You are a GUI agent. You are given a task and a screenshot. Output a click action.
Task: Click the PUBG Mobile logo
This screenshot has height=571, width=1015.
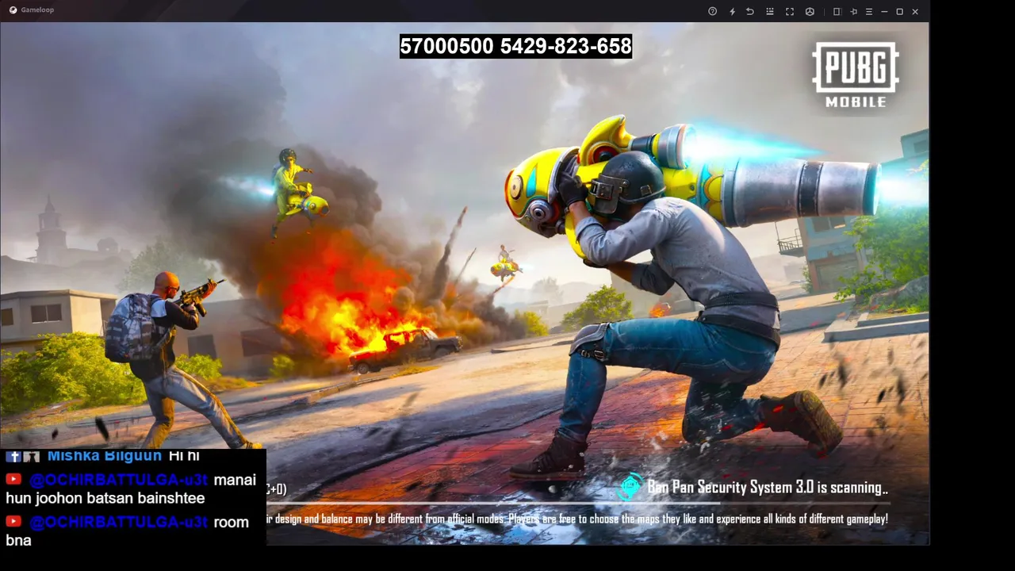pyautogui.click(x=856, y=75)
